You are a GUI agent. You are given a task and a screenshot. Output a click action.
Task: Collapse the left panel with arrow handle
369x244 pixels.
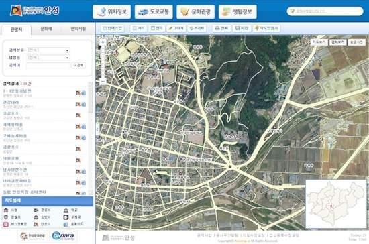[x=97, y=129]
